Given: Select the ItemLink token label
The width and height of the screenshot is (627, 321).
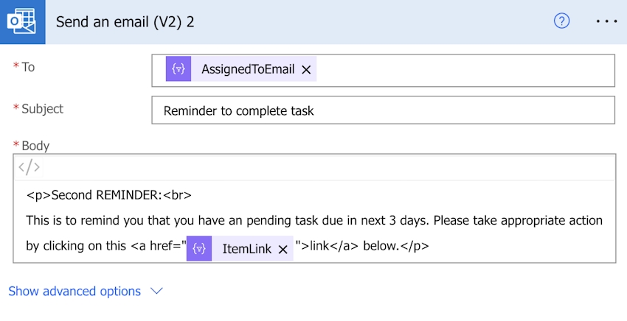Looking at the screenshot, I should (247, 249).
